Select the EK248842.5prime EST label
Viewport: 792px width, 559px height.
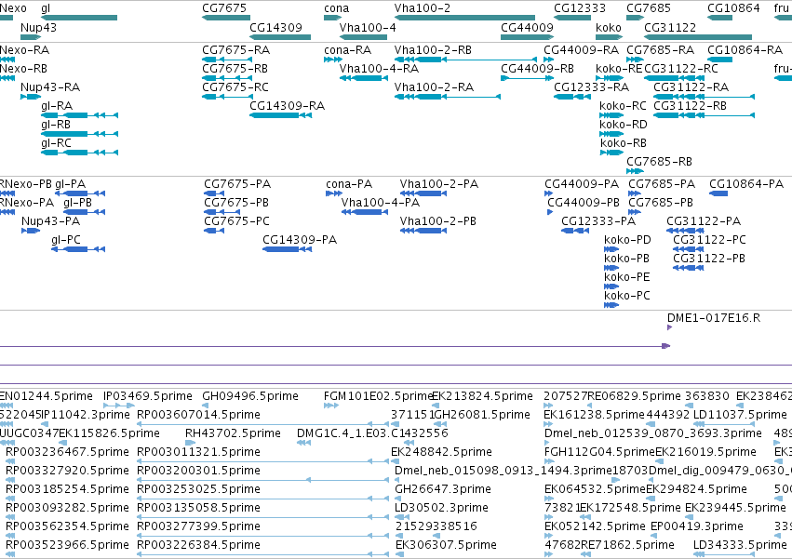[x=441, y=452]
